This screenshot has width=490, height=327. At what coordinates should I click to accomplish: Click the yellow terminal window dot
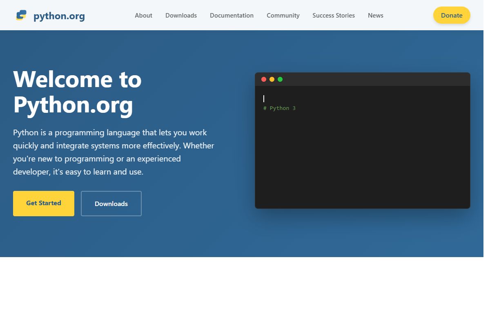pyautogui.click(x=272, y=79)
